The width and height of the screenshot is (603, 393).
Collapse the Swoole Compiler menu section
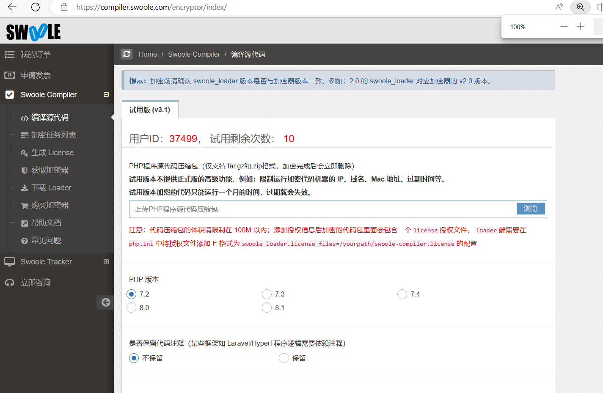106,95
